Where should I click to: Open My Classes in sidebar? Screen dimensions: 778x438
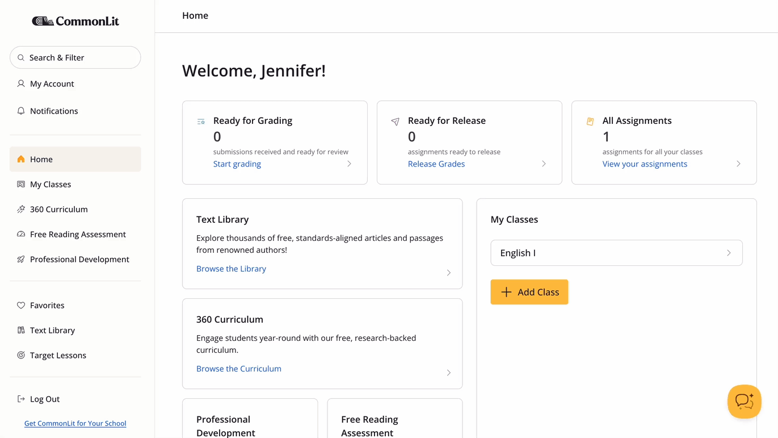pos(51,184)
